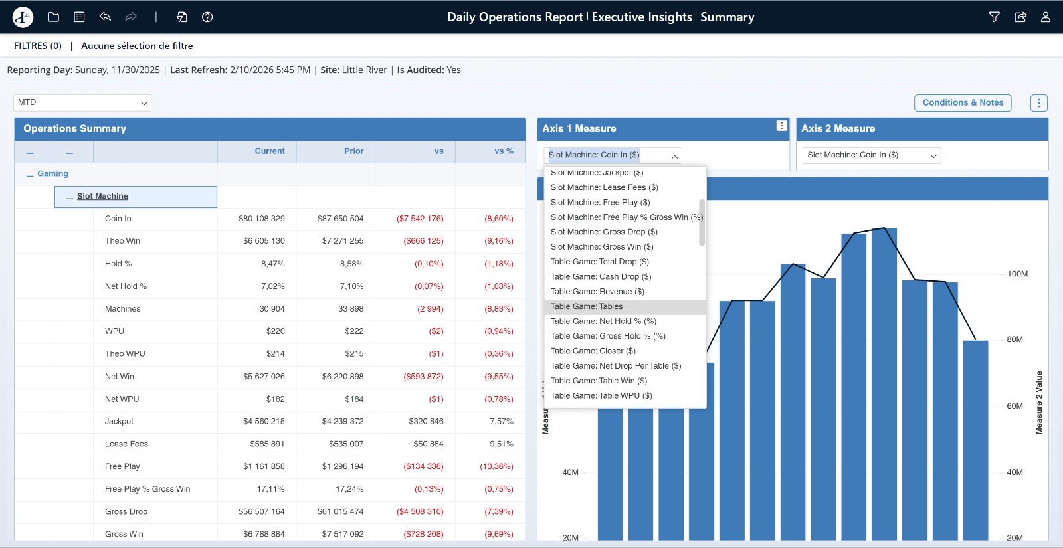
Task: Click the Lease Fees row label
Action: [x=126, y=444]
